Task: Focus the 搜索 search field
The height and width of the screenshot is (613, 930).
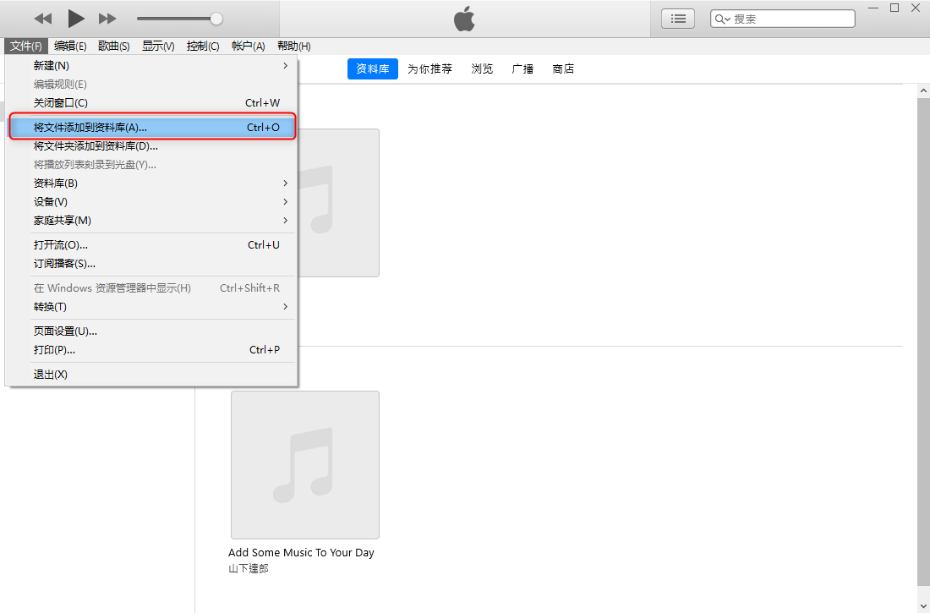Action: coord(783,19)
